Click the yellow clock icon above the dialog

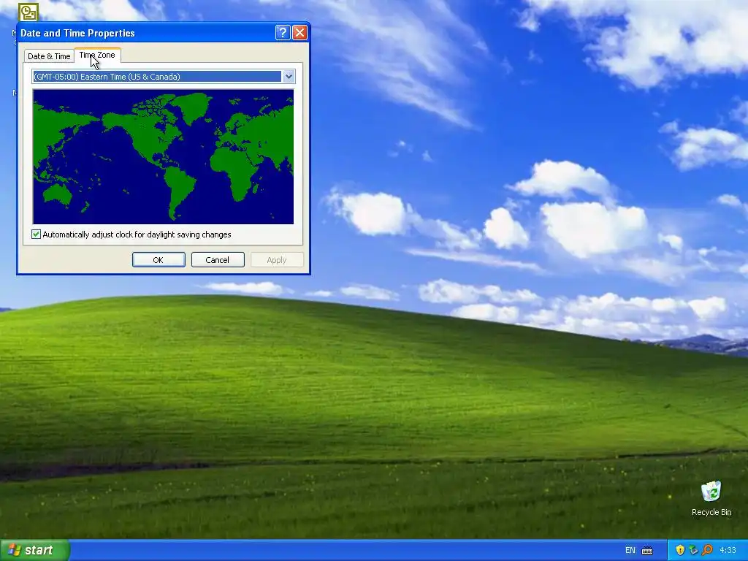[x=28, y=12]
